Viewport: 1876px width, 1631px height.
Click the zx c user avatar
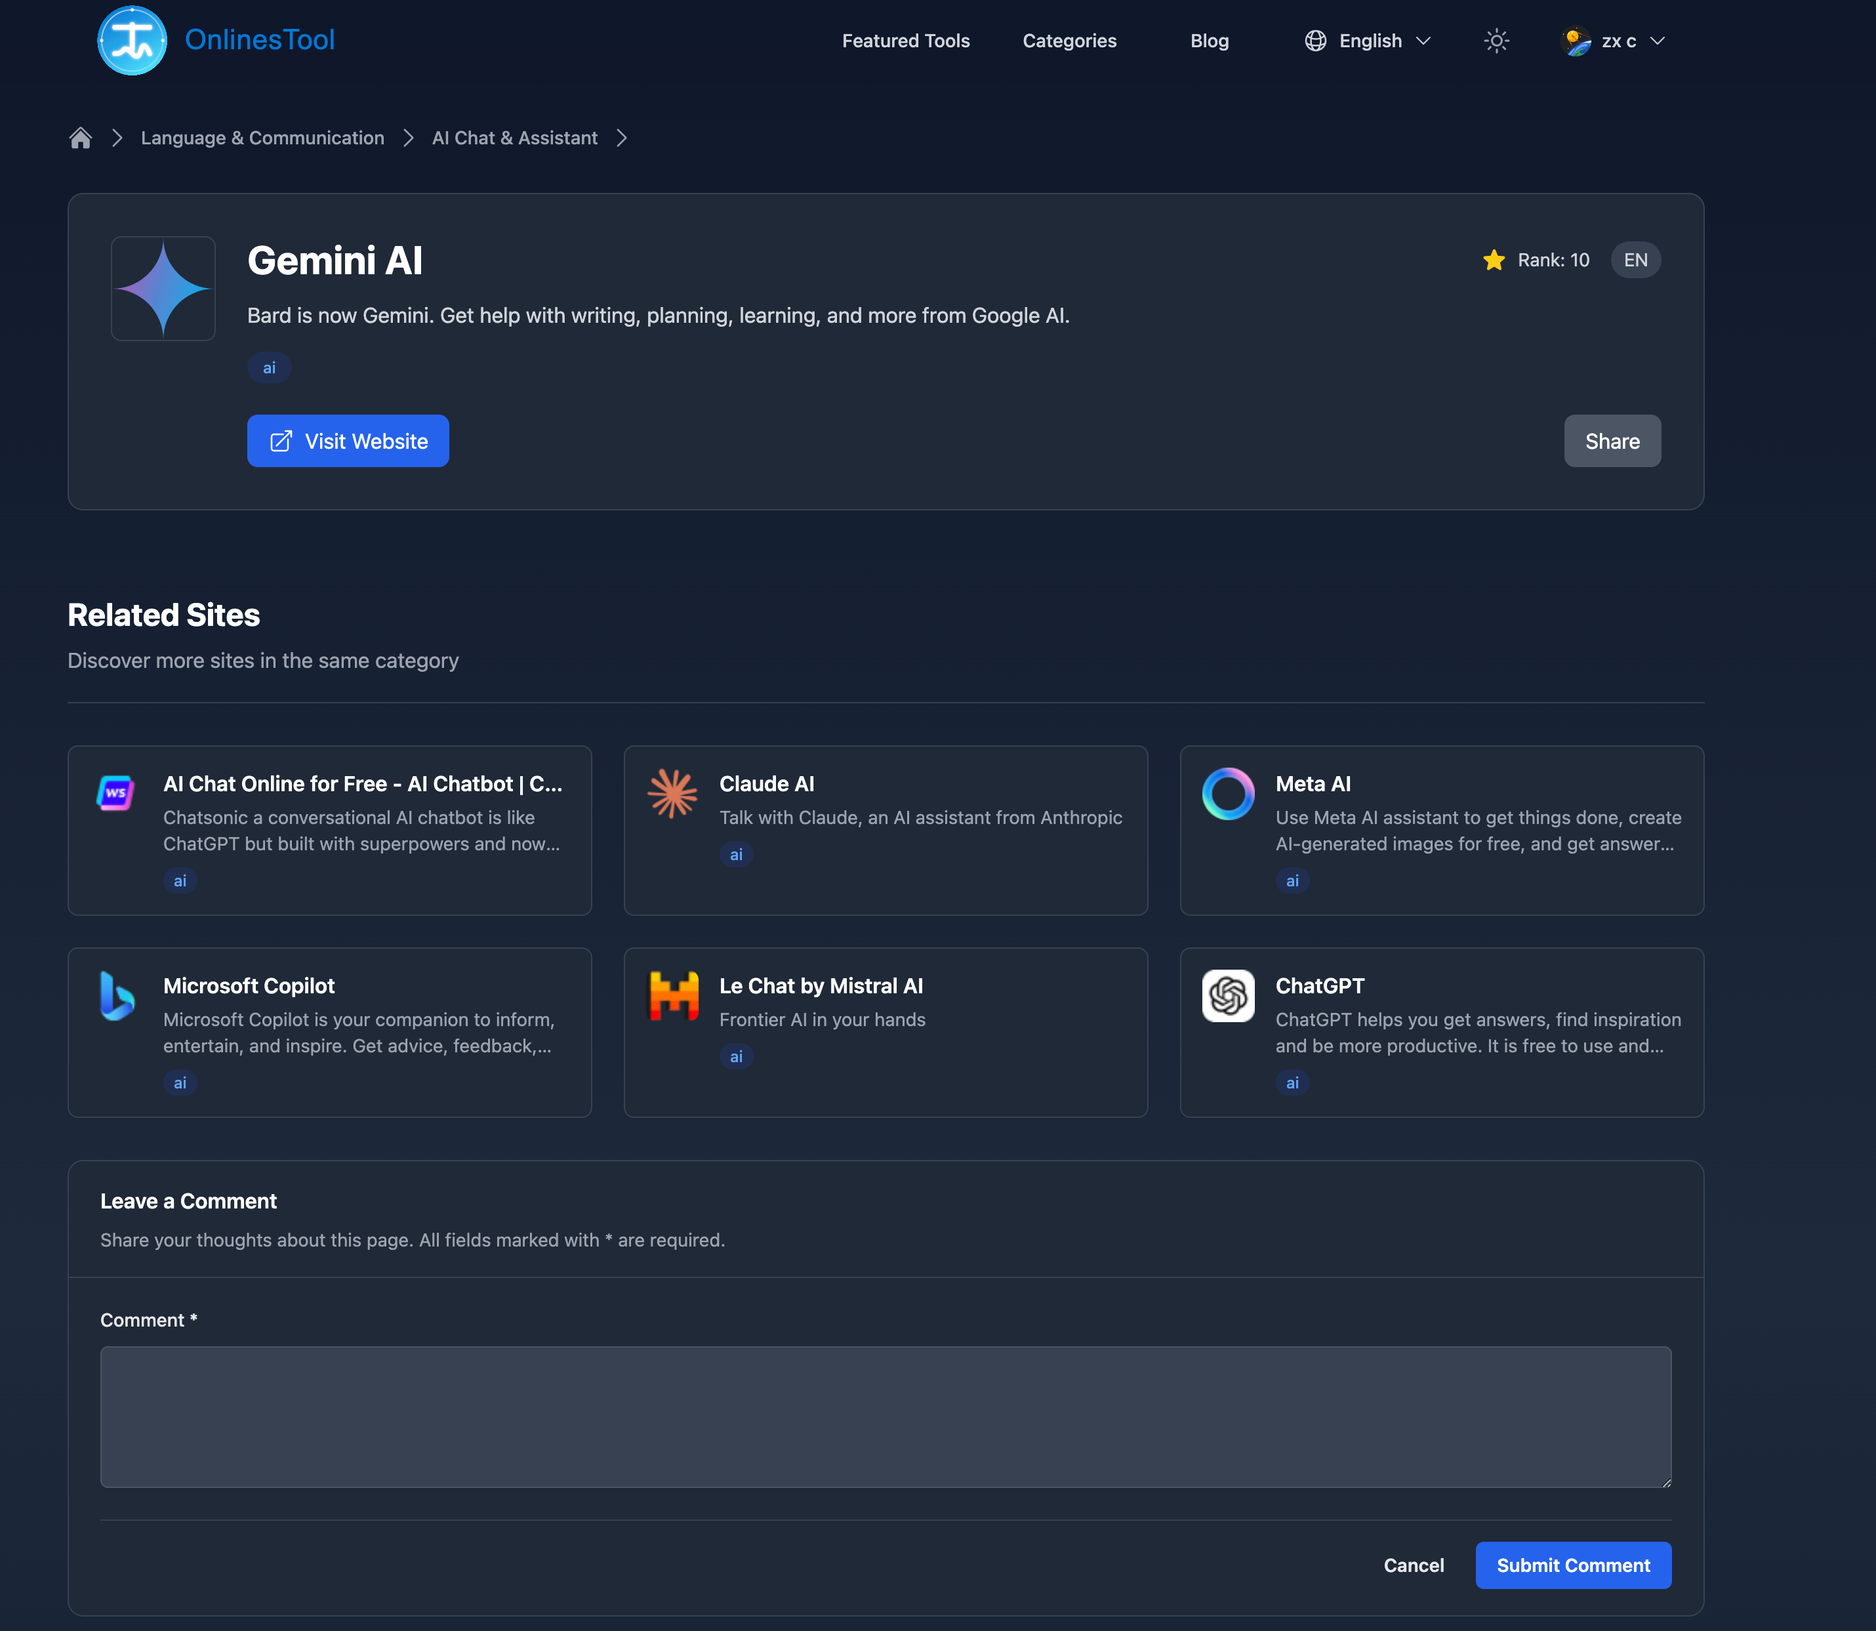coord(1575,41)
